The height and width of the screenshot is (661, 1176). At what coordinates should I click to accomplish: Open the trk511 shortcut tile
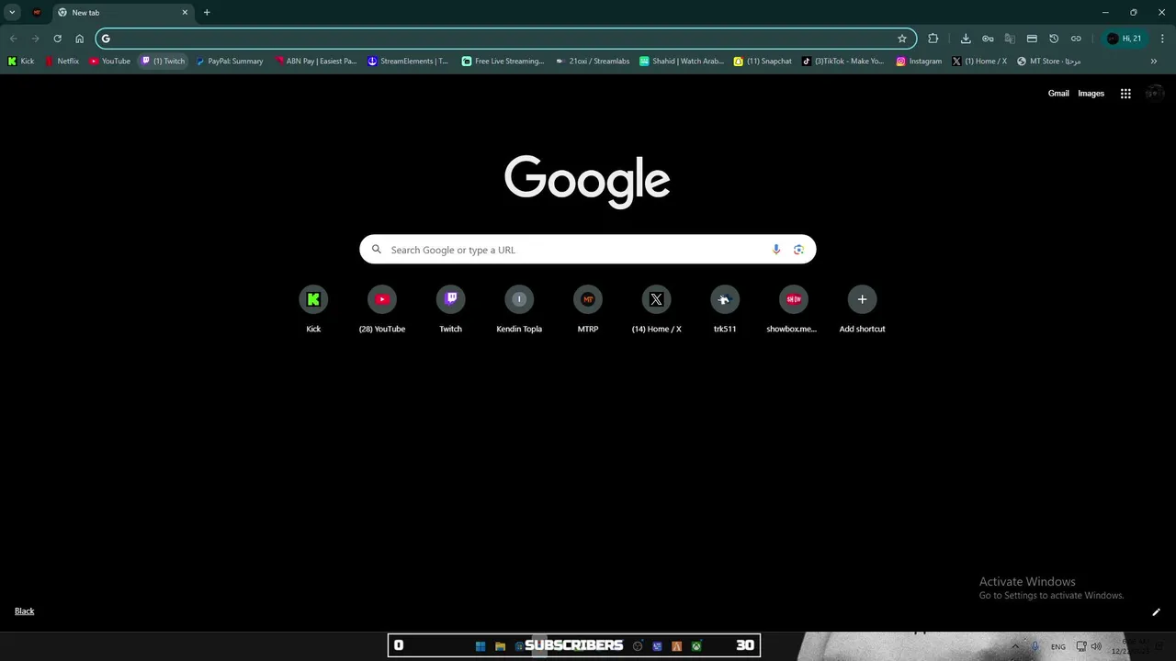(x=725, y=309)
